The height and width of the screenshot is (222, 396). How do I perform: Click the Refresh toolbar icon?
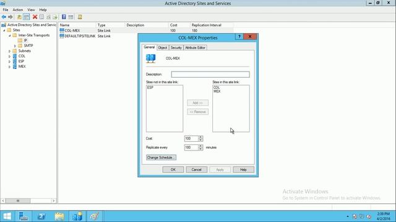pyautogui.click(x=48, y=17)
